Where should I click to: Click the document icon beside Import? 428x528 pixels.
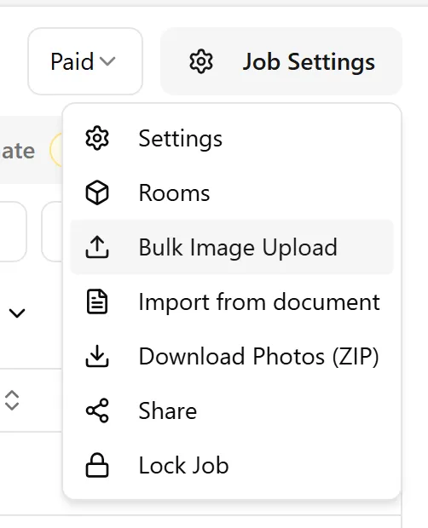click(97, 301)
